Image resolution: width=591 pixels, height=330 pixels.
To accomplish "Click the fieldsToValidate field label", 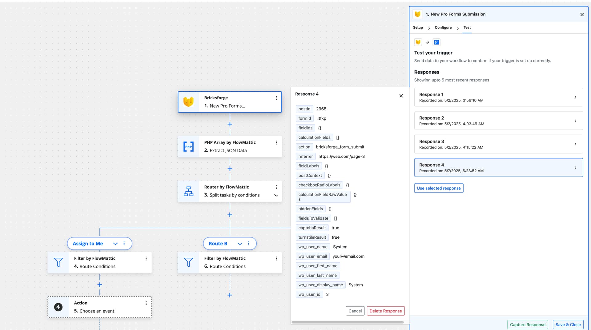I will tap(313, 218).
